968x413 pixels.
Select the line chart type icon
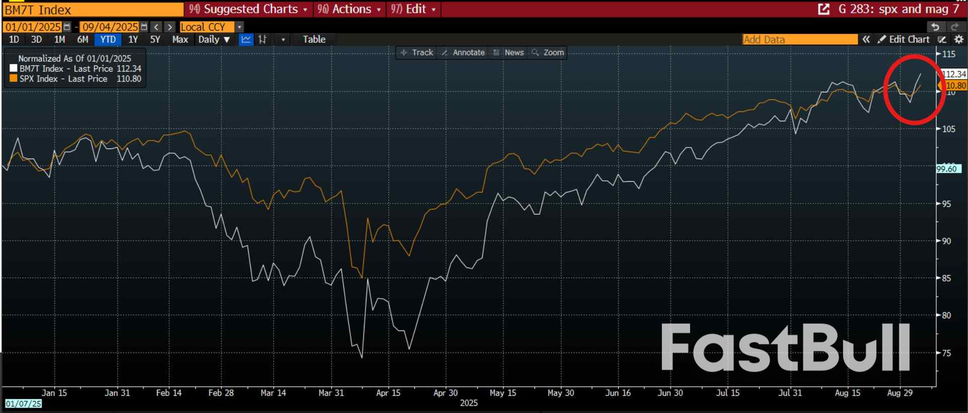click(246, 39)
